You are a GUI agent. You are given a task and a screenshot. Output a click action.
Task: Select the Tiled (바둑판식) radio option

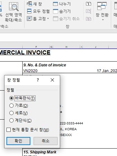(x=11, y=98)
